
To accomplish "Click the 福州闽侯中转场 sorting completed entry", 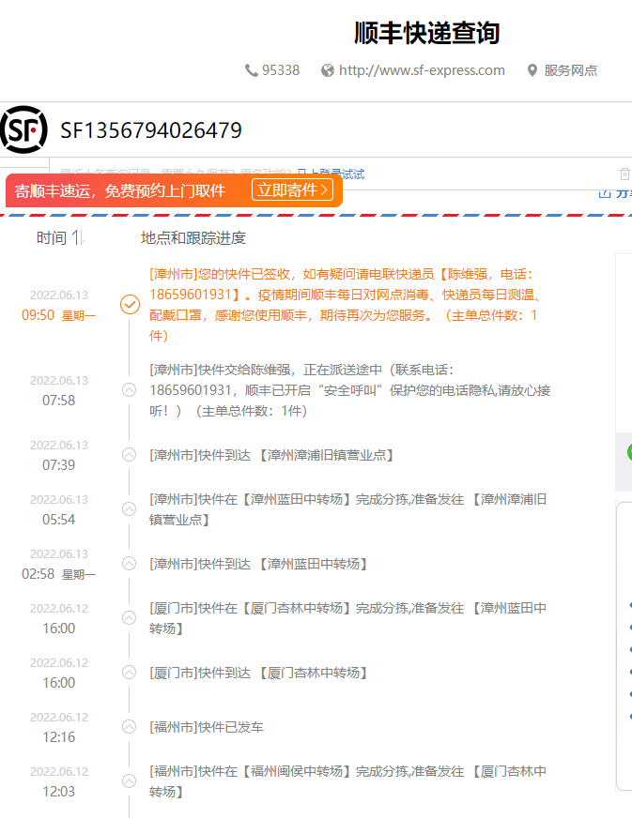I will (347, 781).
